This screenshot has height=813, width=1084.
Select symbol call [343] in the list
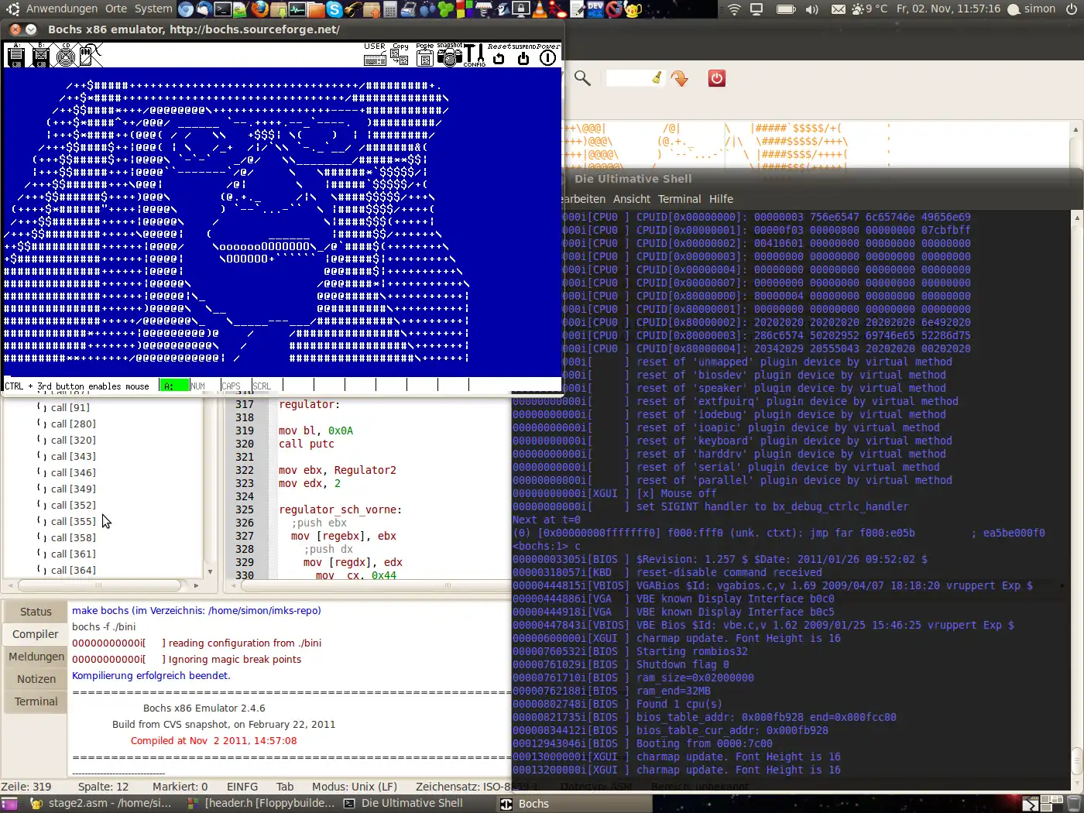[x=74, y=456]
